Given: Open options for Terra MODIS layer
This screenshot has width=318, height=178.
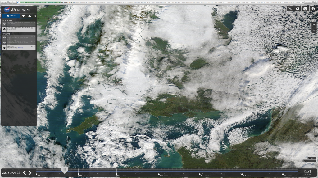Looking at the screenshot, I should tap(32, 28).
